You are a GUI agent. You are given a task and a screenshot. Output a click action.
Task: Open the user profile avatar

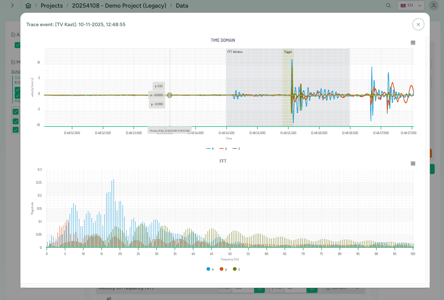tap(434, 5)
